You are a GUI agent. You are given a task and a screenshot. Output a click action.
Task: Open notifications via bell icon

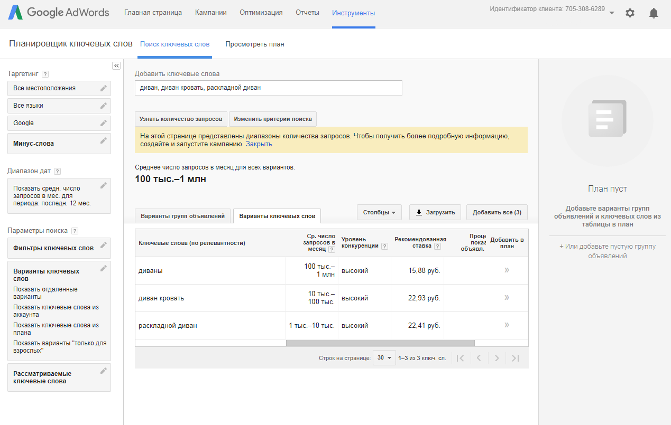coord(654,13)
